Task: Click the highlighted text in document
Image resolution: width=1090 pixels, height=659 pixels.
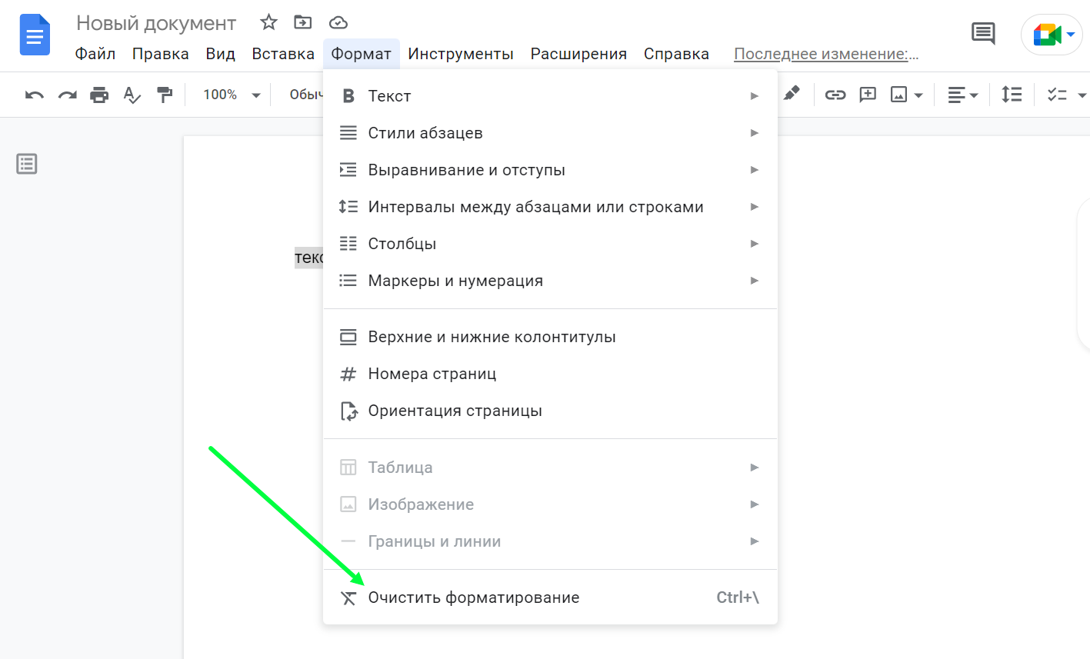Action: (309, 258)
